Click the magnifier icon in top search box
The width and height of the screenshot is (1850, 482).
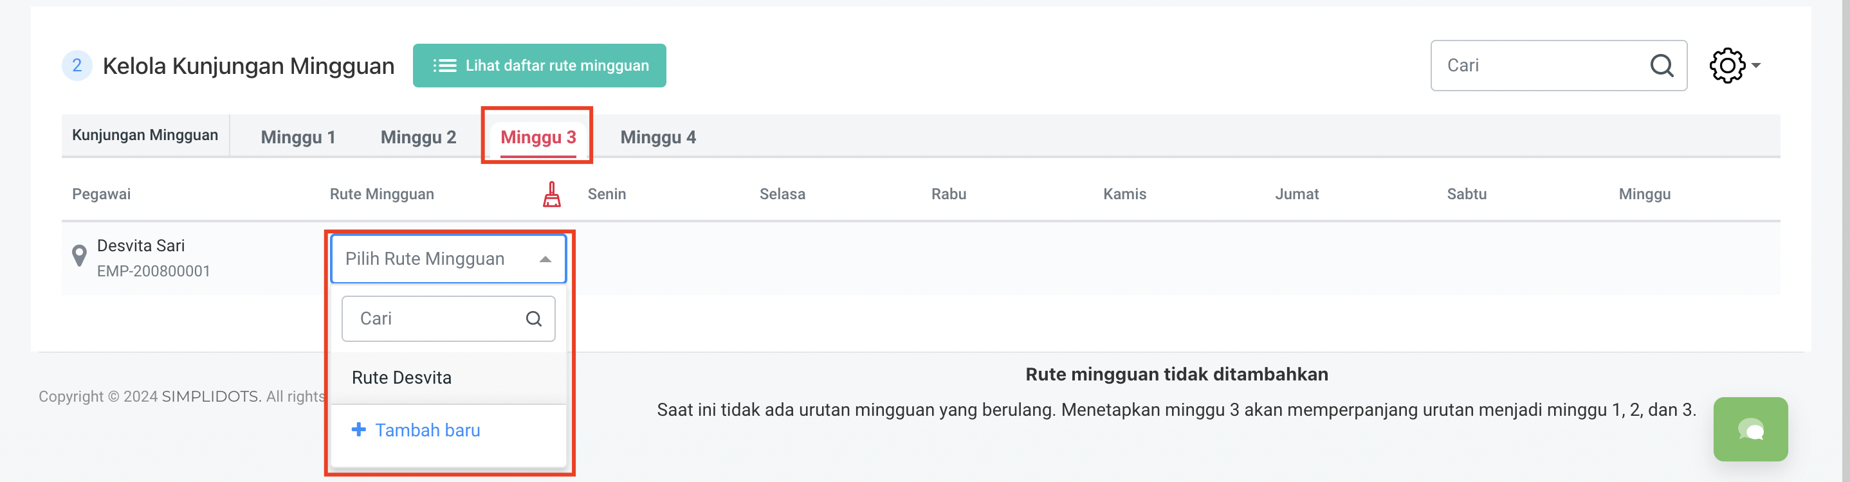point(1661,66)
